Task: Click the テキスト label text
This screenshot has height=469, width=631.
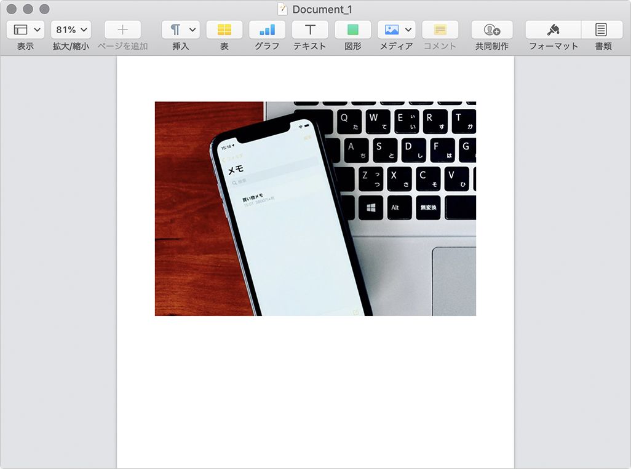Action: point(309,46)
